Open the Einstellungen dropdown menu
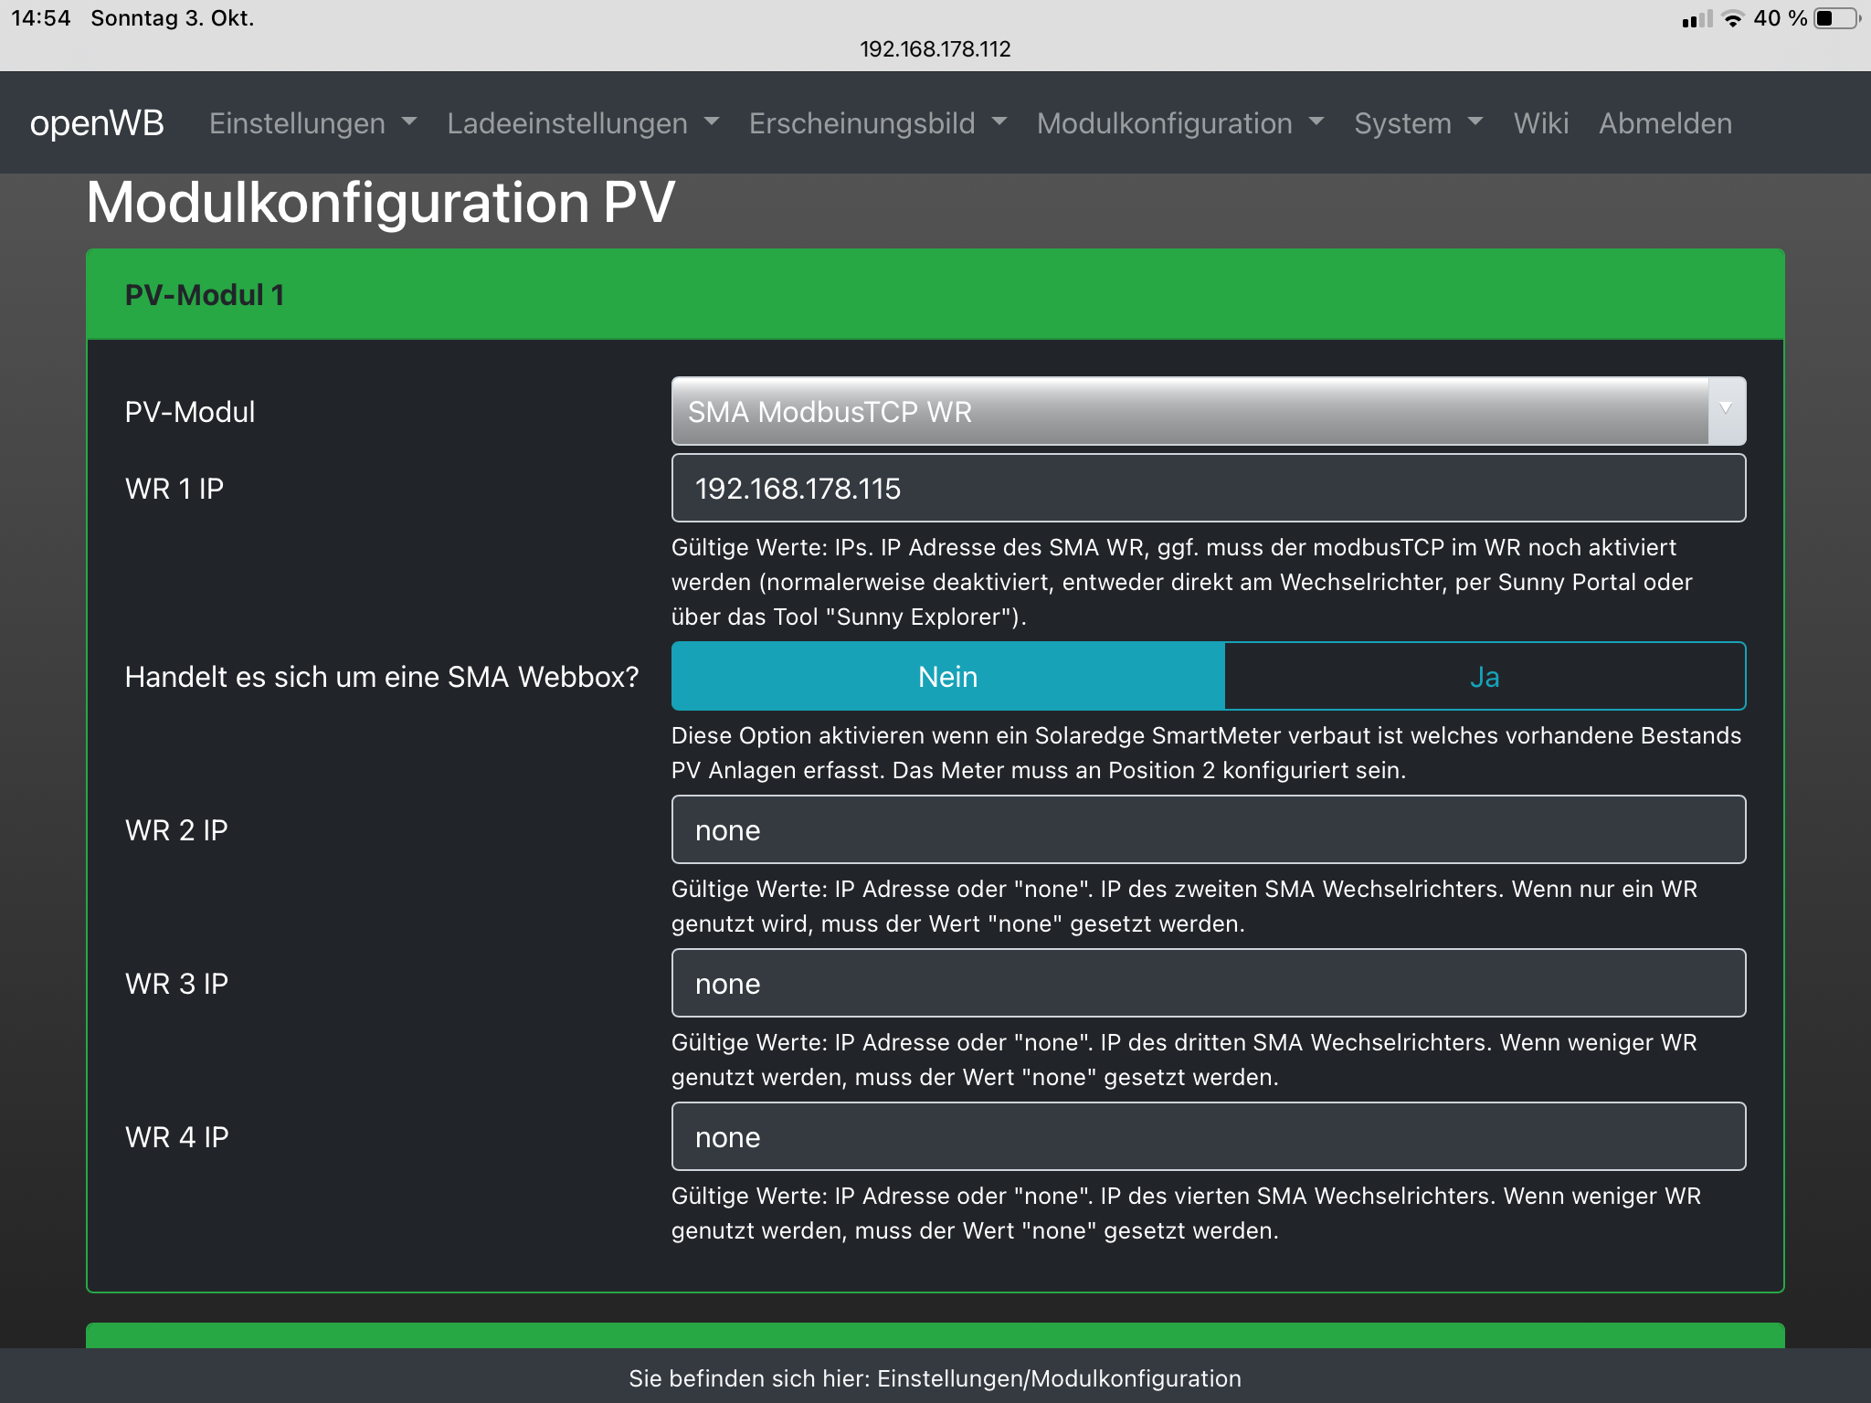This screenshot has width=1871, height=1403. tap(312, 123)
